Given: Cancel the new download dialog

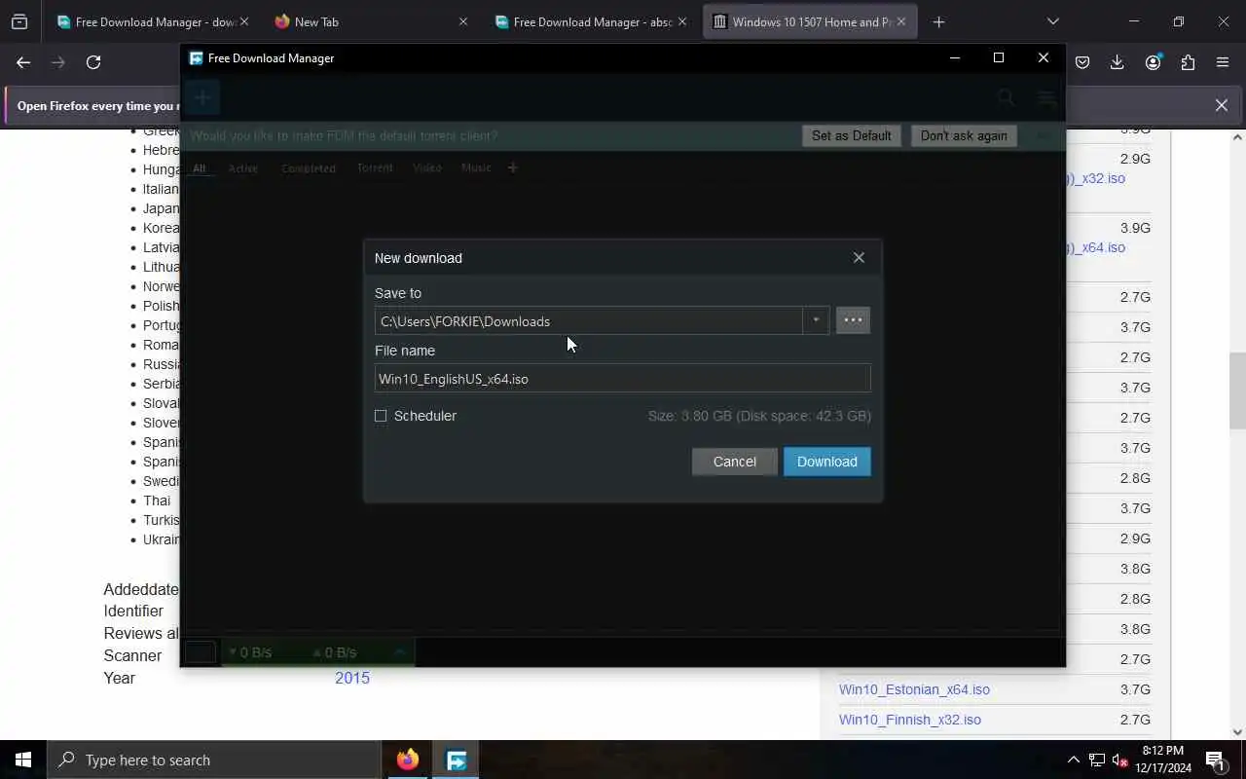Looking at the screenshot, I should click(x=734, y=462).
